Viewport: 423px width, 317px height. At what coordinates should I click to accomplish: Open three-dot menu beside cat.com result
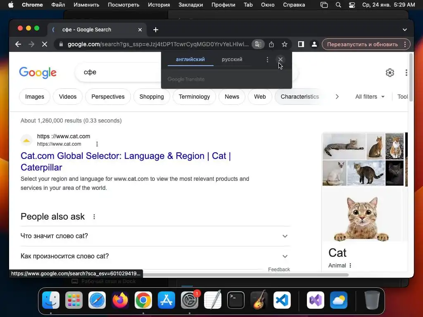[97, 144]
